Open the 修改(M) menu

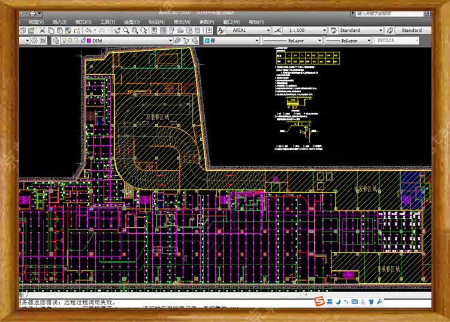click(182, 22)
